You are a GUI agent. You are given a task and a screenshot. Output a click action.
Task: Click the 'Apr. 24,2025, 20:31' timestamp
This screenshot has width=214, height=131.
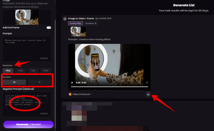coord(103,18)
